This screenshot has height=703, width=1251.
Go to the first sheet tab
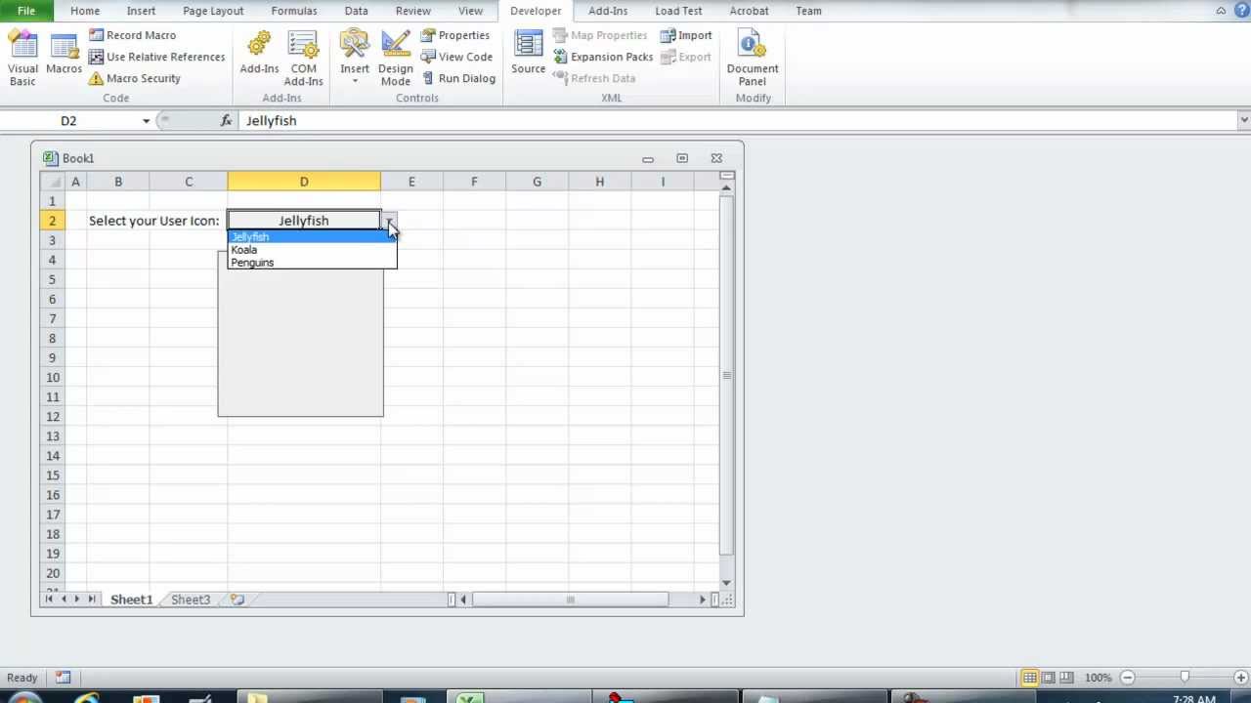coord(49,600)
